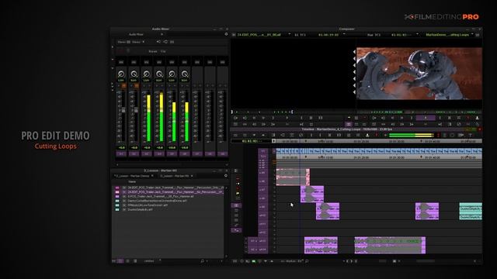The height and width of the screenshot is (279, 497).
Task: Select the teal audio clip at the timeline's right edge
Action: coord(471,212)
